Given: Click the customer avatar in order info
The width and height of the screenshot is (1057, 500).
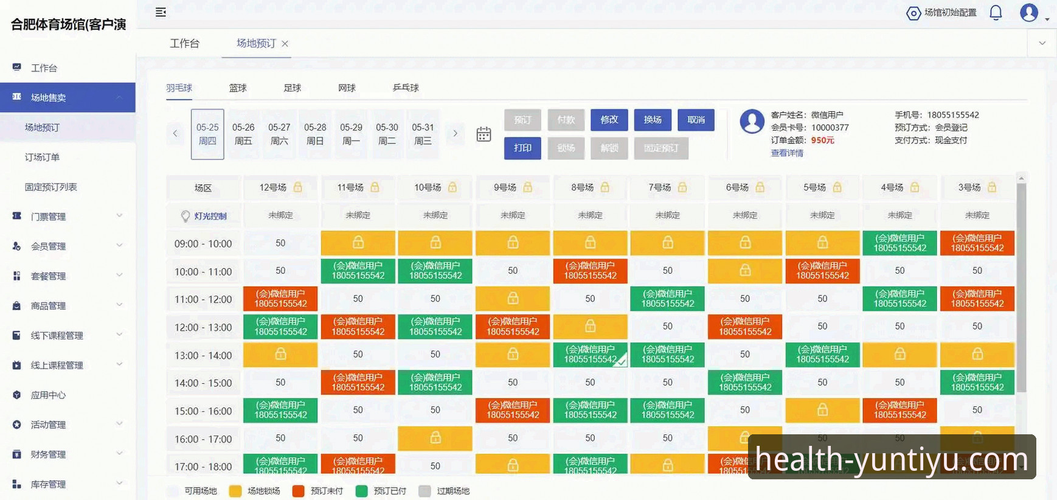Looking at the screenshot, I should [752, 122].
